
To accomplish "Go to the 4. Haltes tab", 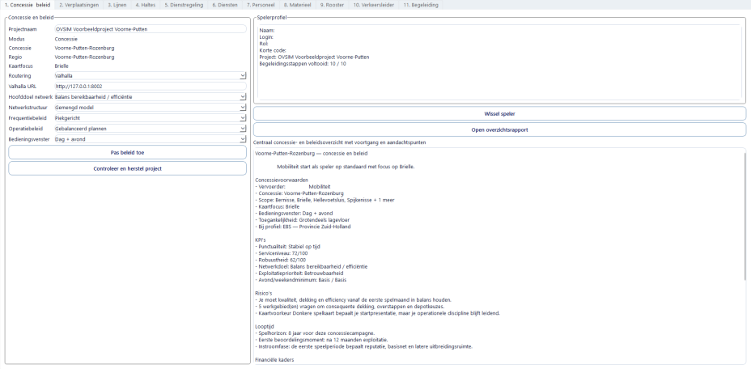I will 148,5.
